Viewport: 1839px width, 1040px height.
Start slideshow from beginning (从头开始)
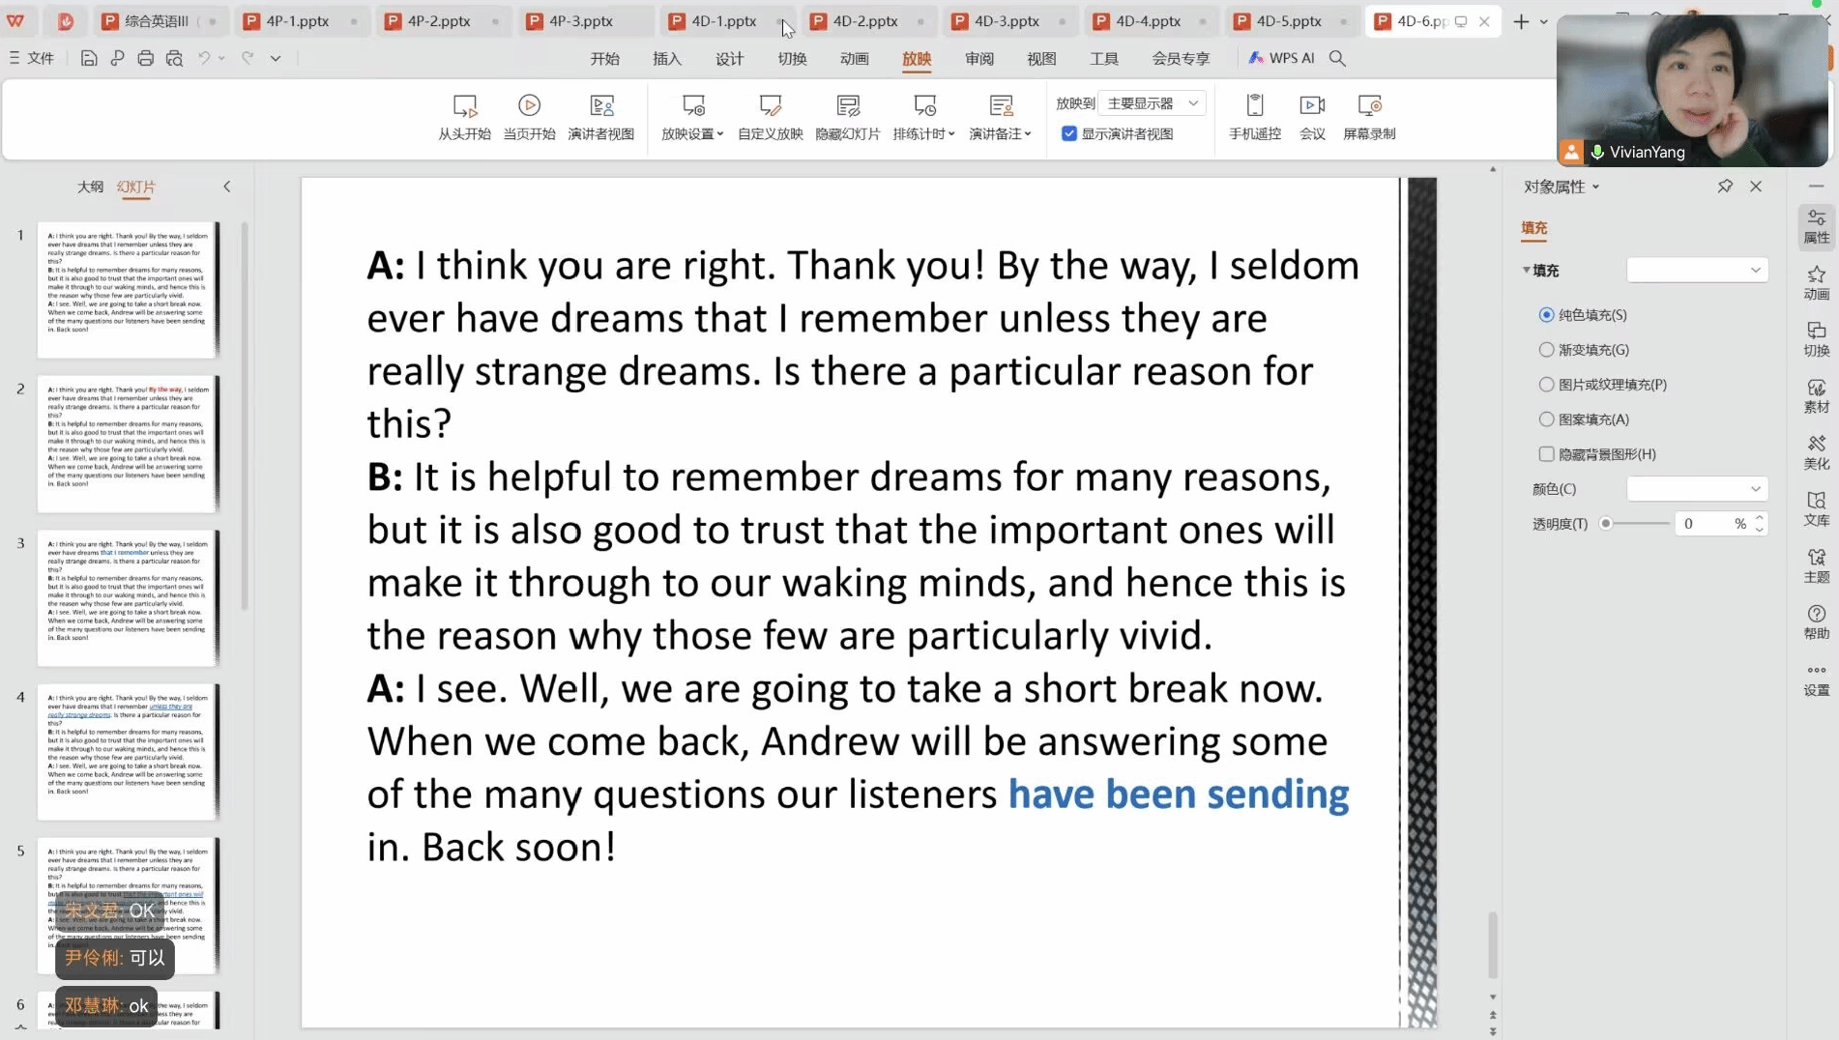(464, 116)
